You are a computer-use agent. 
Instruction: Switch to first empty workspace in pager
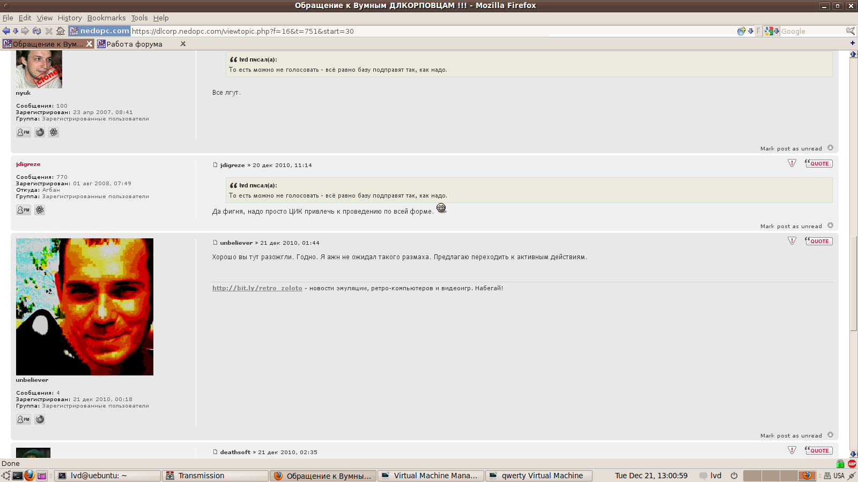click(x=752, y=476)
